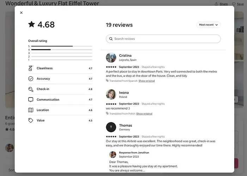The height and width of the screenshot is (176, 247).
Task: Close the reviews modal with X icon
Action: pyautogui.click(x=22, y=13)
